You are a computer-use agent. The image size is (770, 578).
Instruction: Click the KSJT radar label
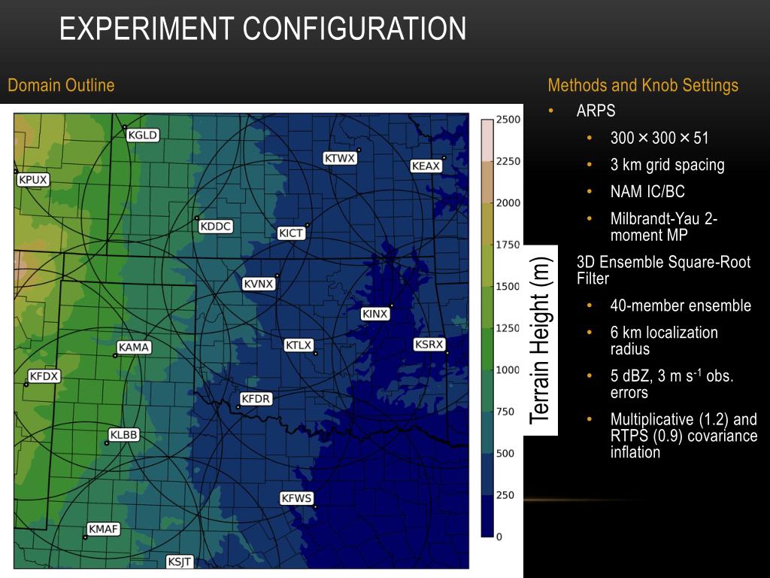click(x=179, y=561)
